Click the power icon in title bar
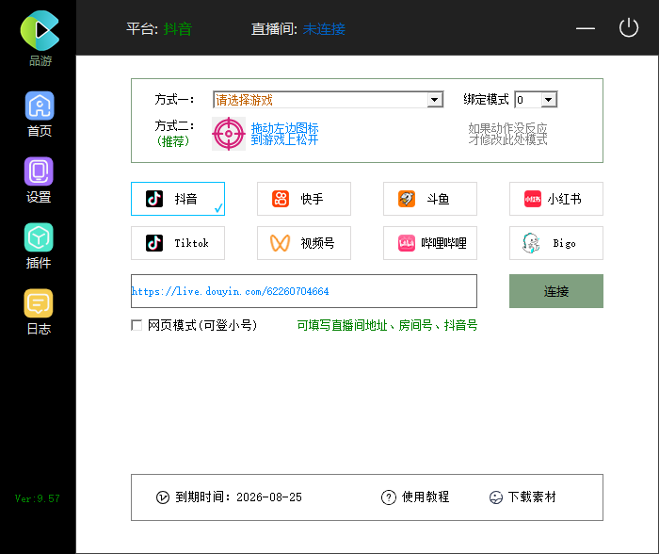Image resolution: width=659 pixels, height=554 pixels. [x=629, y=28]
